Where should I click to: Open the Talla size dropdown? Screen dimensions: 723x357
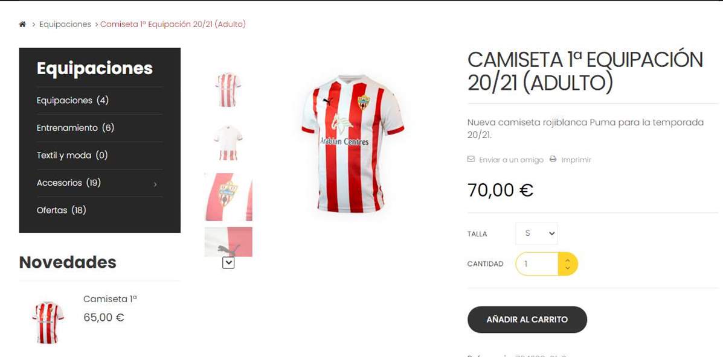click(x=536, y=233)
